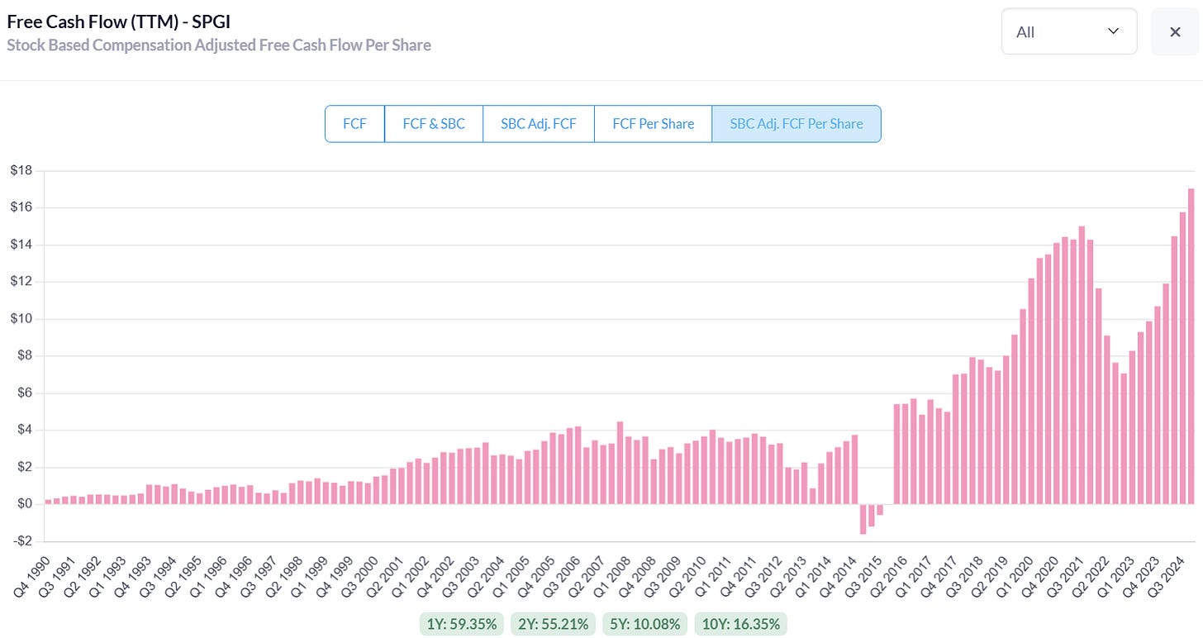Click the $4 y-axis label
Viewport: 1203px width, 638px height.
pos(23,431)
